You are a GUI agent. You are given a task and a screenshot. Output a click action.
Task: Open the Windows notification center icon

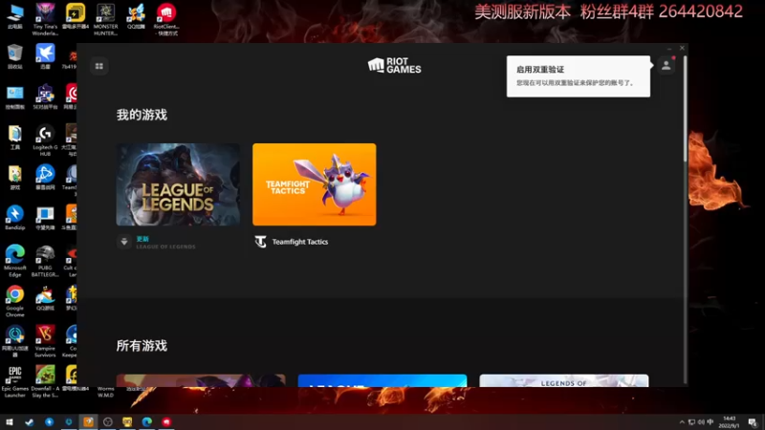[x=753, y=422]
